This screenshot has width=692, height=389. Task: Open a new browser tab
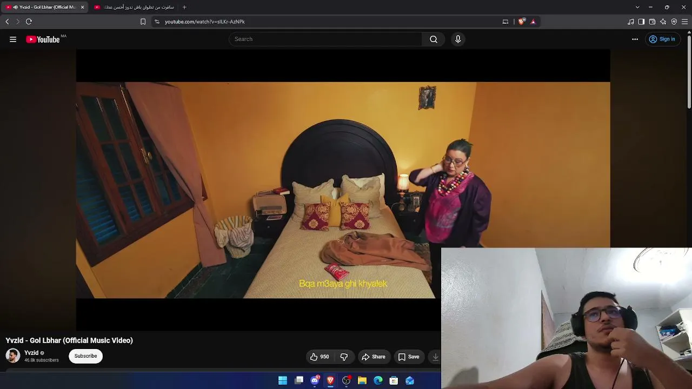(184, 7)
